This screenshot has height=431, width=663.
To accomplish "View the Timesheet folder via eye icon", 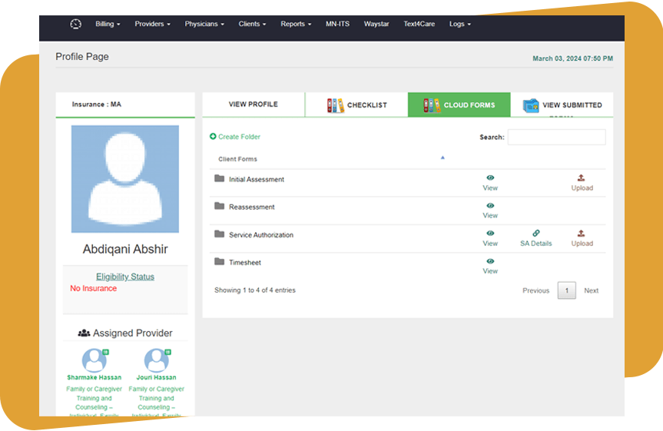I will pos(490,262).
